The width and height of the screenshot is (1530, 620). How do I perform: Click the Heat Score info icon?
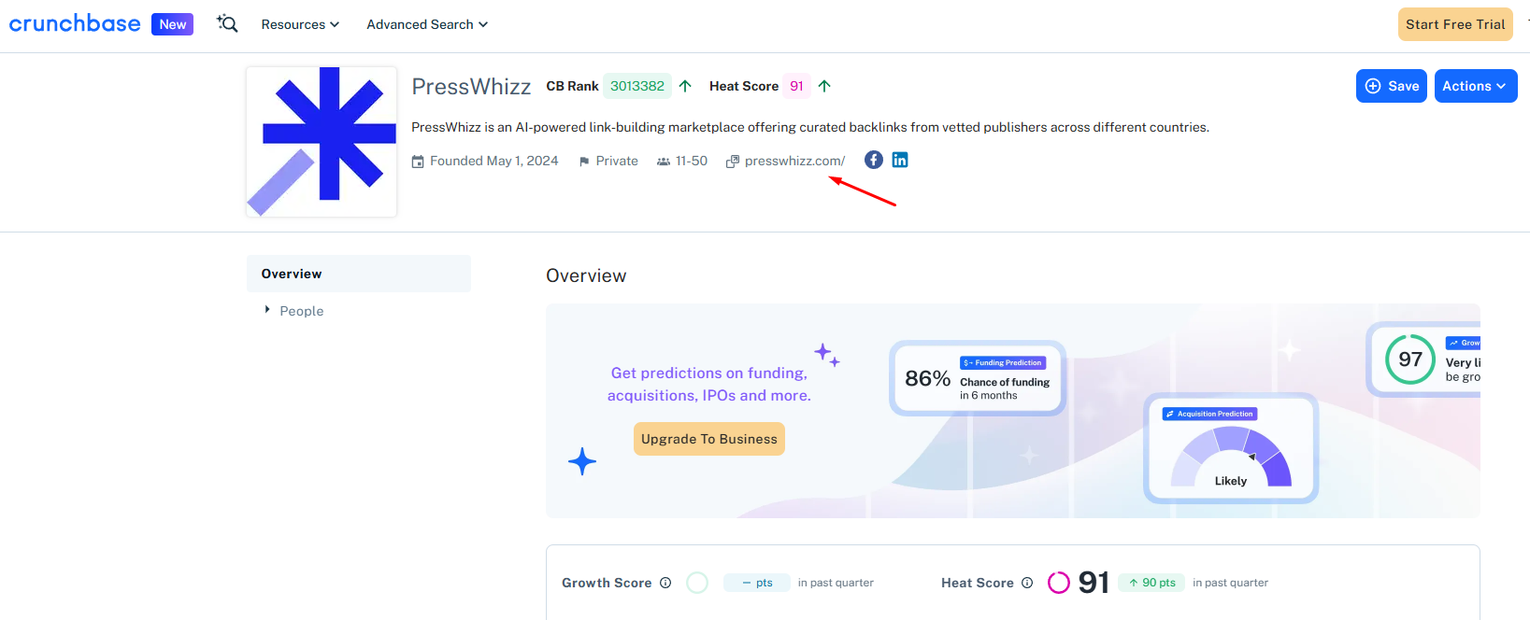[x=1027, y=583]
